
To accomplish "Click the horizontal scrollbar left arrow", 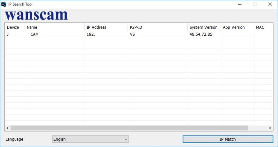I will [8, 128].
